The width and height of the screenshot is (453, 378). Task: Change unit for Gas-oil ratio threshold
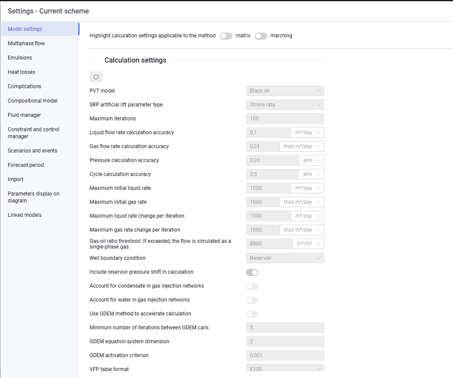click(309, 244)
